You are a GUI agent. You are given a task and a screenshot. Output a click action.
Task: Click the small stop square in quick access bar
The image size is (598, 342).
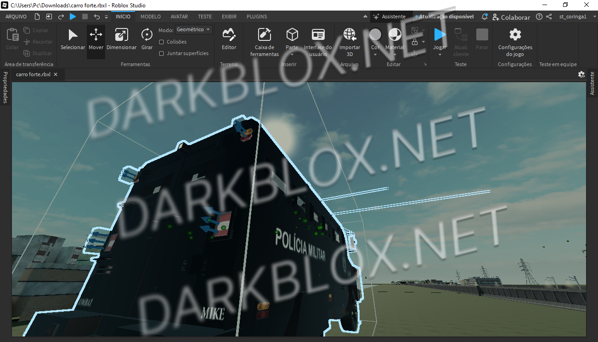pos(85,17)
